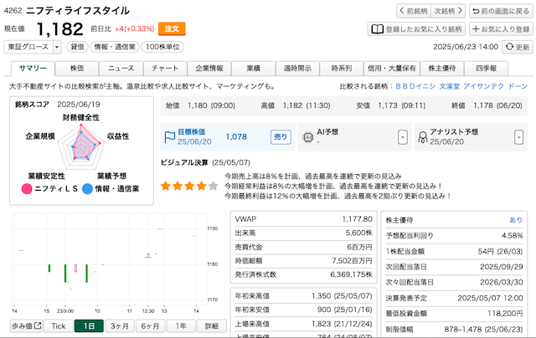This screenshot has height=338, width=536.
Task: Click the 100株単位 tag
Action: click(x=162, y=47)
